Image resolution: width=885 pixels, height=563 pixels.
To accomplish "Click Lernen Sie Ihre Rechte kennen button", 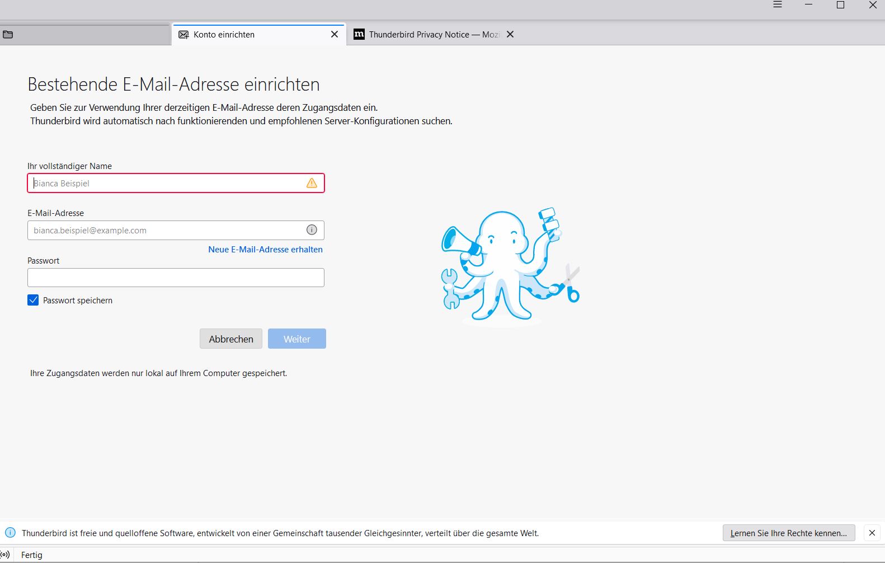I will click(x=789, y=533).
